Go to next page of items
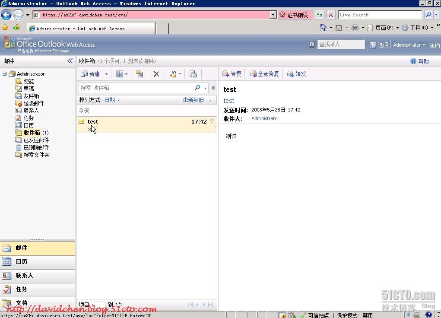 pos(204,305)
